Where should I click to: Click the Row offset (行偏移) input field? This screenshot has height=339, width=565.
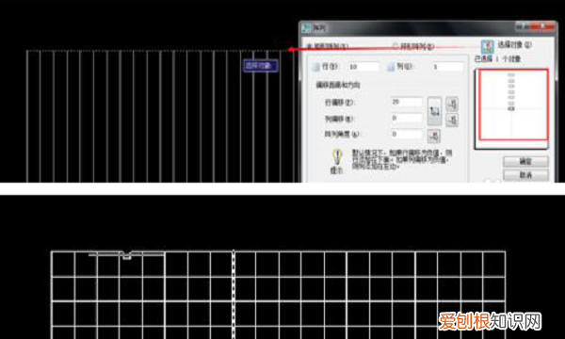[x=407, y=102]
